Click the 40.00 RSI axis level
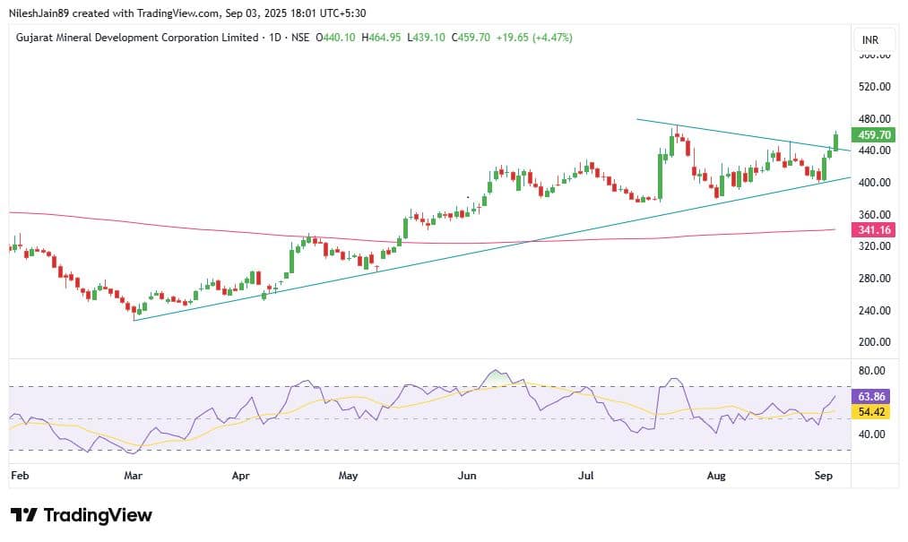 pyautogui.click(x=871, y=434)
